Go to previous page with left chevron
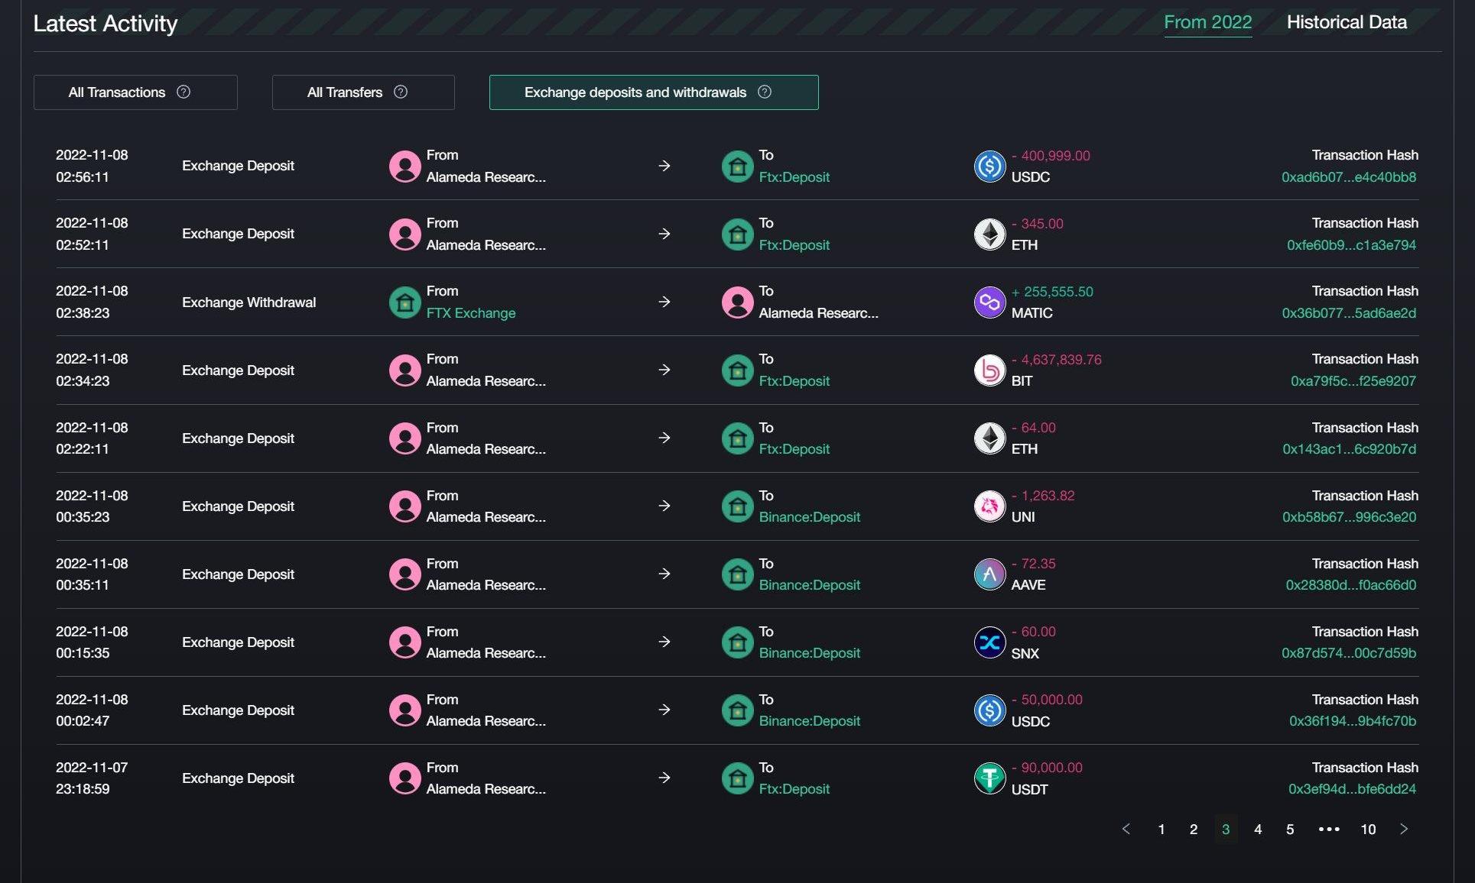 point(1126,829)
